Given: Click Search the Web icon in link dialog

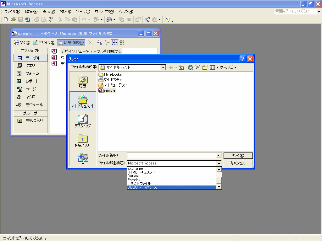Looking at the screenshot, I should pyautogui.click(x=190, y=67).
